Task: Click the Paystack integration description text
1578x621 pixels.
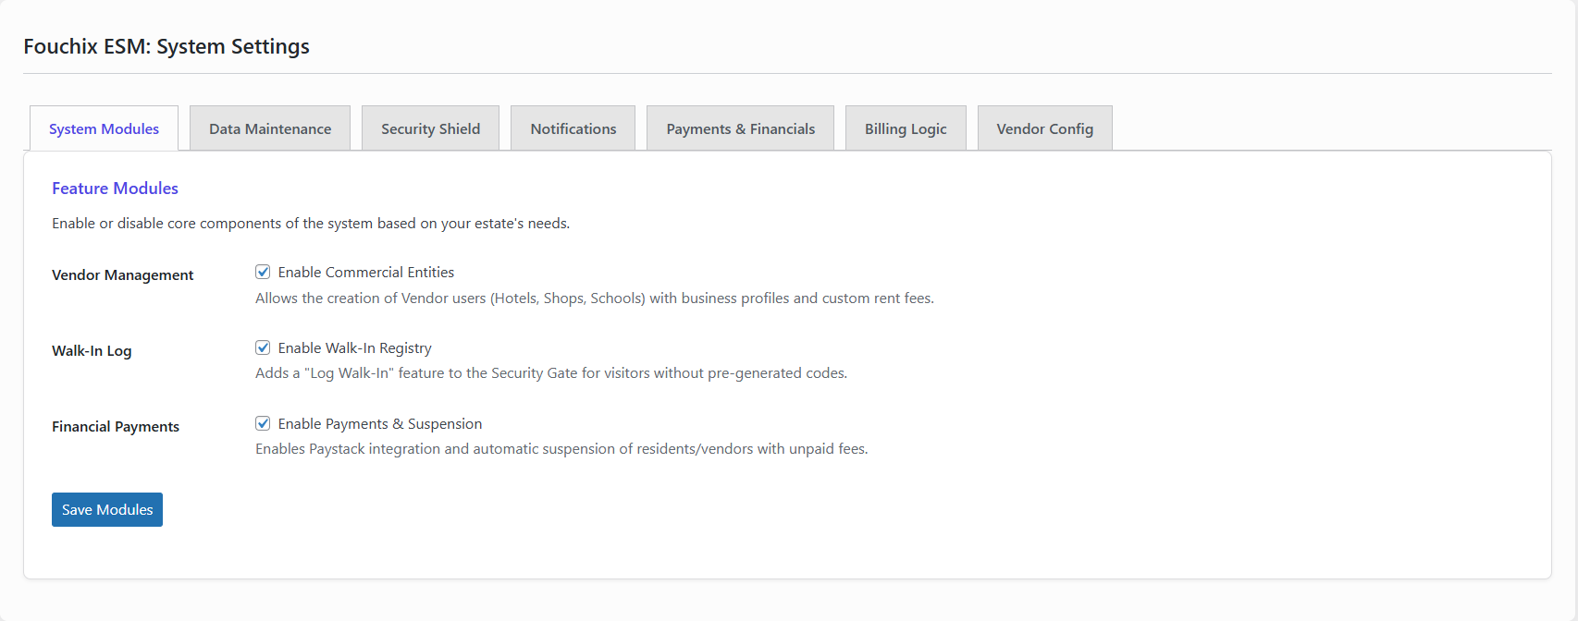Action: [x=561, y=449]
